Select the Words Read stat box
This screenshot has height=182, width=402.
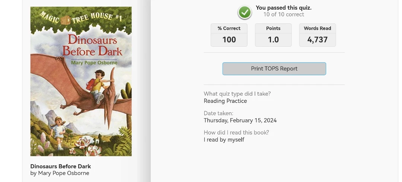(318, 35)
